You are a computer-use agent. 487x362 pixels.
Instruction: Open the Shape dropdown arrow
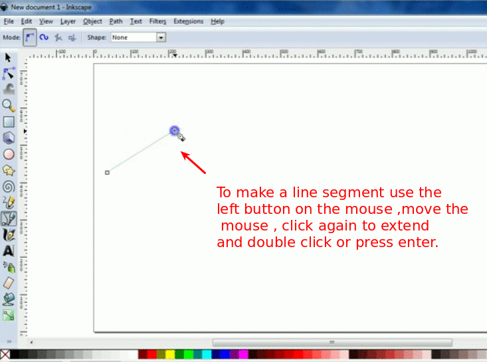coord(161,38)
